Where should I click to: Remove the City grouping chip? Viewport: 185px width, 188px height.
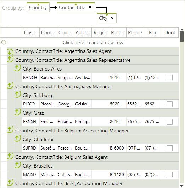click(112, 18)
